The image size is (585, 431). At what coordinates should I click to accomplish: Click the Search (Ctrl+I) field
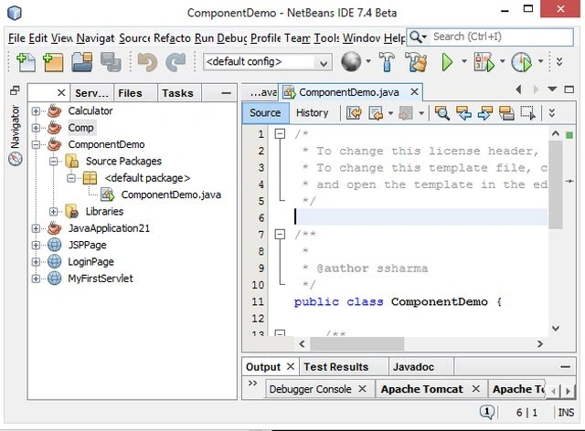click(502, 37)
